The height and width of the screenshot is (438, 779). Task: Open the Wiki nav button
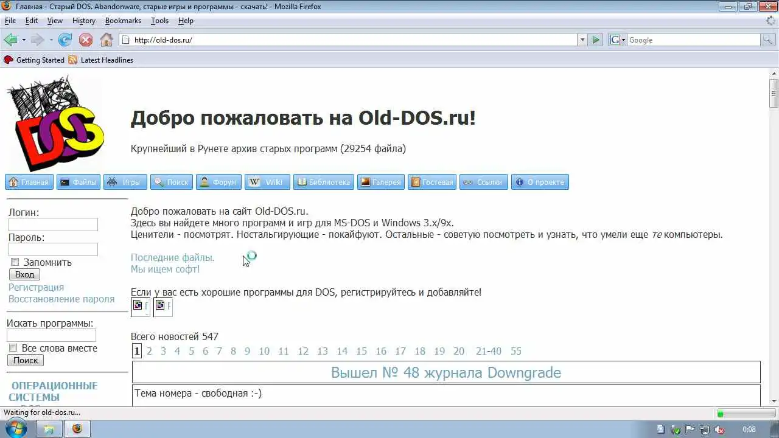(268, 182)
